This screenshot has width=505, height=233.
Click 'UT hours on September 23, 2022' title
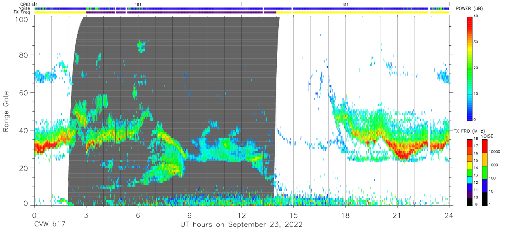(241, 224)
